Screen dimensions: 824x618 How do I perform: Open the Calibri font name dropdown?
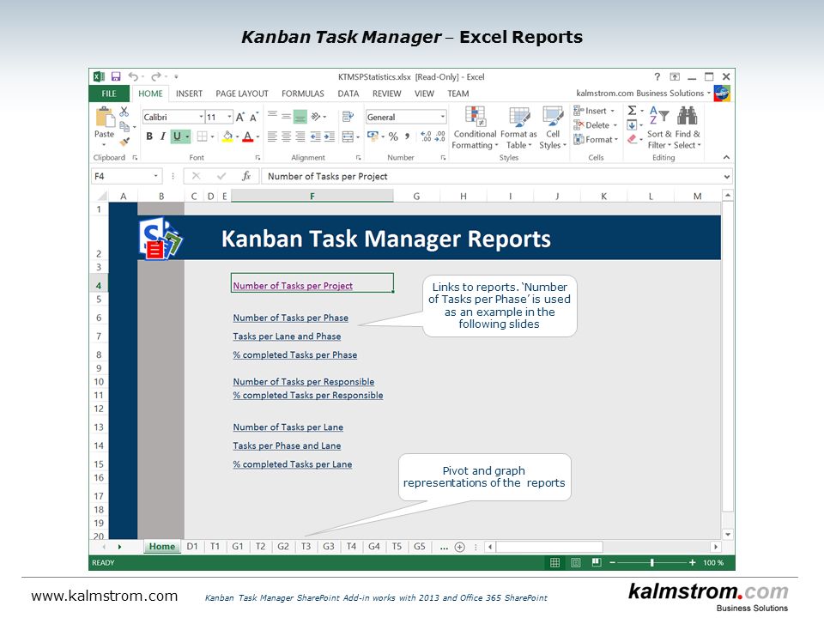(201, 117)
